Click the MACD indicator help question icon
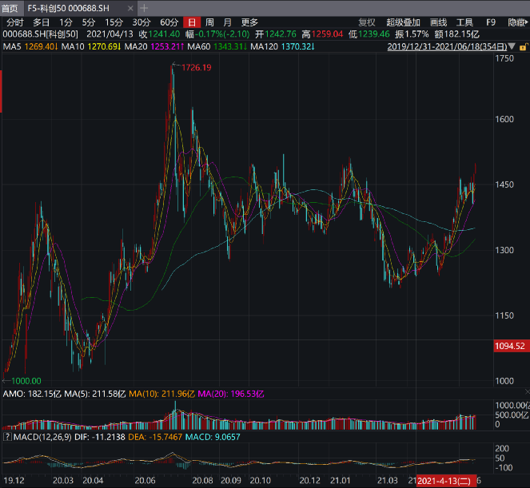The width and height of the screenshot is (530, 488). click(x=8, y=437)
